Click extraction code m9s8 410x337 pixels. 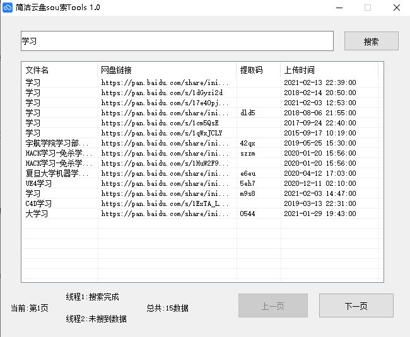[247, 193]
